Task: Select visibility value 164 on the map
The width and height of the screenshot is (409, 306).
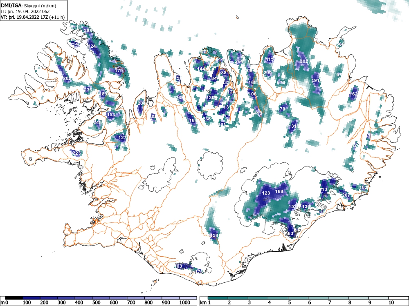Action: [193, 120]
